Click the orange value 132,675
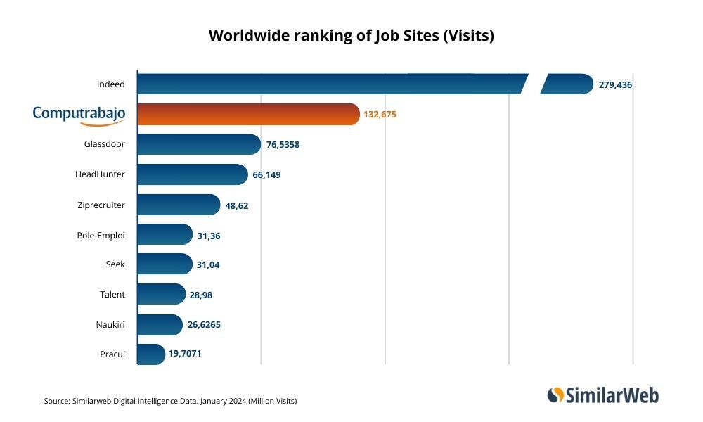Viewport: 703px width, 422px height. pos(380,115)
